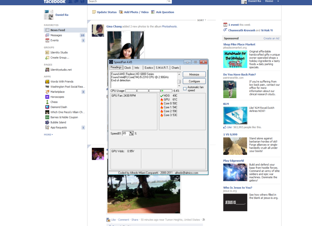Enable the Automatic fan speed checkbox

coord(185,89)
